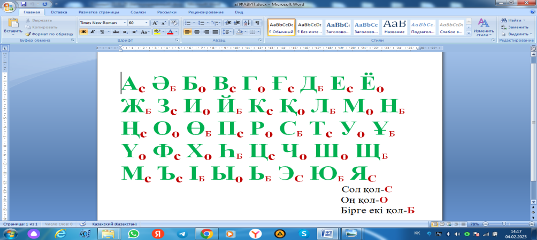537x240 pixels.
Task: Open the Разметка страницы tab
Action: pos(99,11)
